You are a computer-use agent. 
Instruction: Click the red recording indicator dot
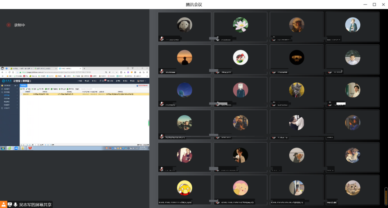point(9,25)
